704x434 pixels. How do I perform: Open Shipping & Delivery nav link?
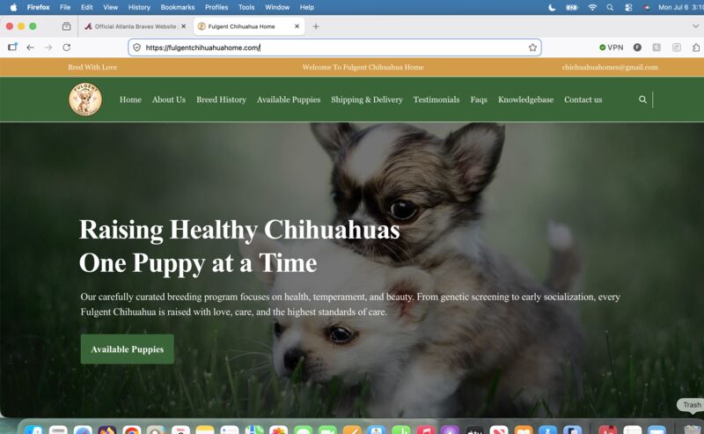[x=367, y=99]
